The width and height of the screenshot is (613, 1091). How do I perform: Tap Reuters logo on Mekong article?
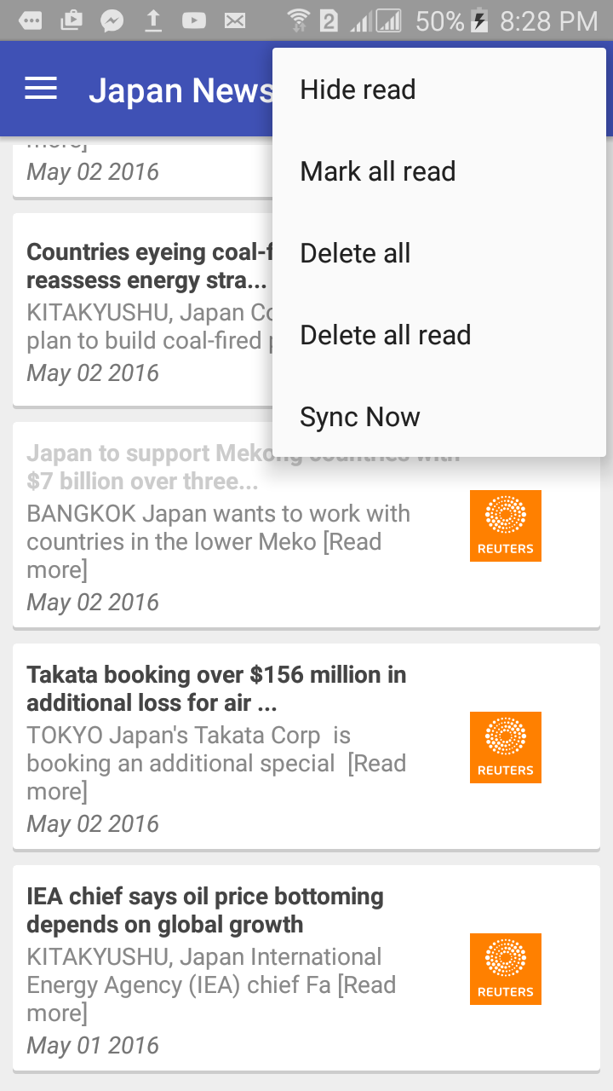[505, 526]
